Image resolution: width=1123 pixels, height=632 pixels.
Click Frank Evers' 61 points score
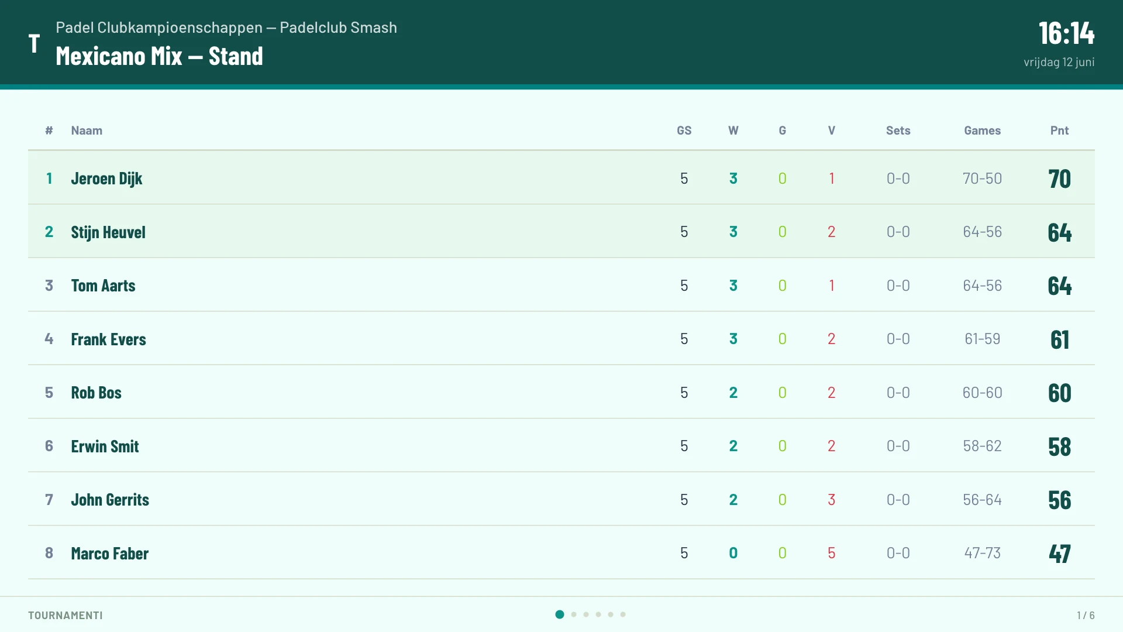point(1059,339)
